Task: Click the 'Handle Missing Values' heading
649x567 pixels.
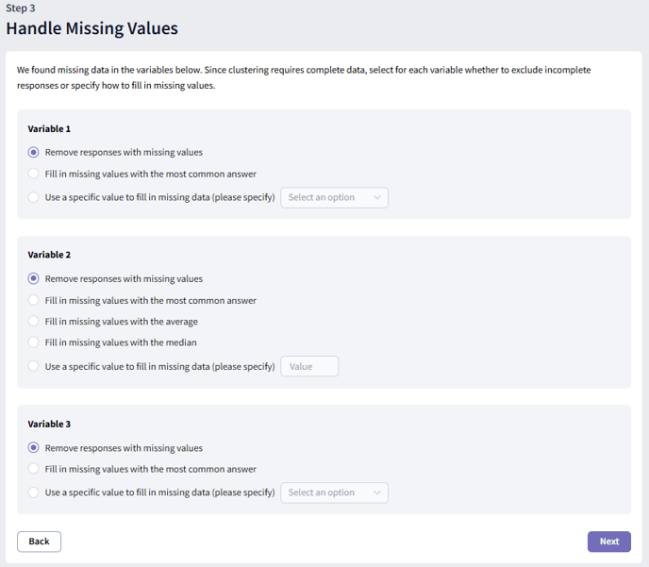Action: pos(92,28)
